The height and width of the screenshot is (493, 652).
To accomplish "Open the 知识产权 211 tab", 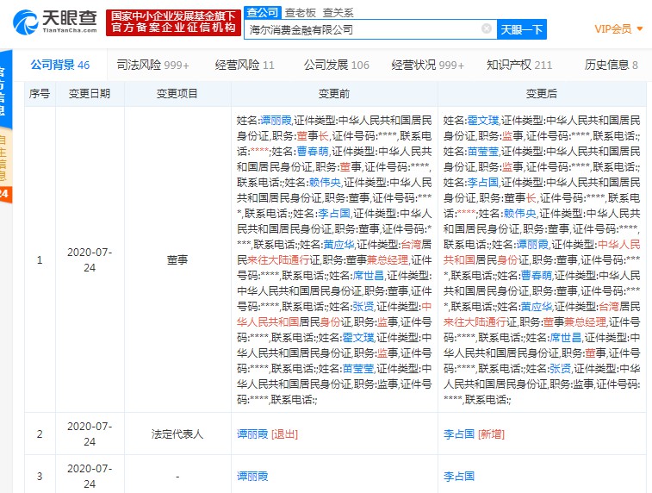I will [519, 65].
